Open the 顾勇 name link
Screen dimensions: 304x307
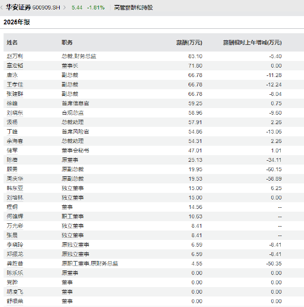[12, 169]
